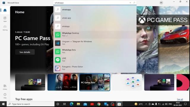Click the WhatsApp Beta green icon
This screenshot has height=107, width=190.
(x=58, y=51)
